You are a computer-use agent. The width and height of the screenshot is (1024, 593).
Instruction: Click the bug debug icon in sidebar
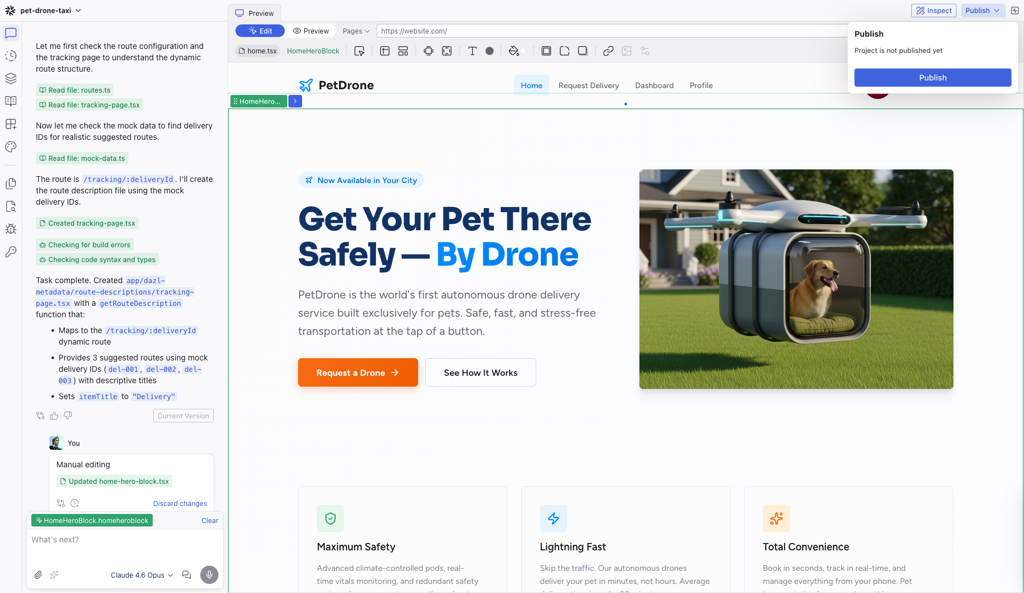point(11,229)
